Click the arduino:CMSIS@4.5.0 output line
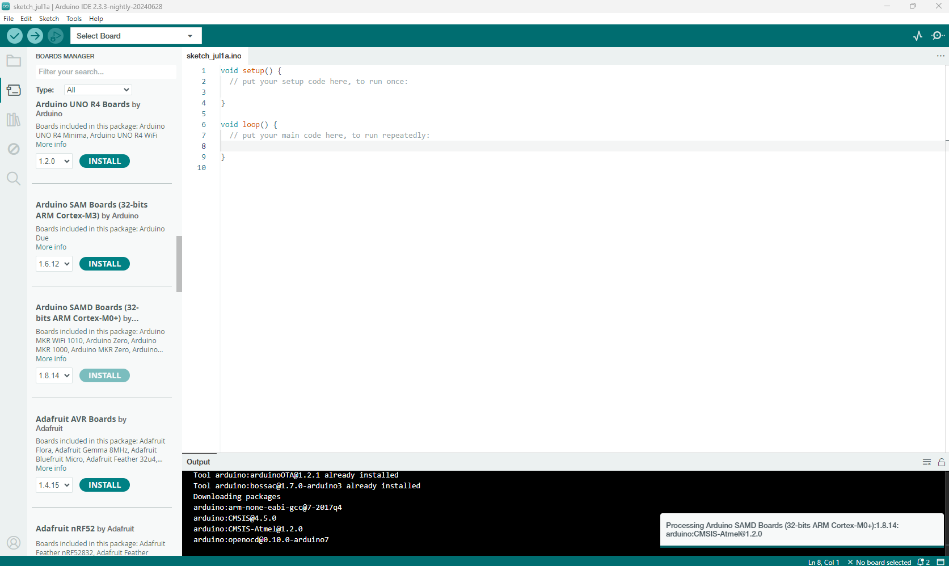The height and width of the screenshot is (566, 949). click(235, 518)
